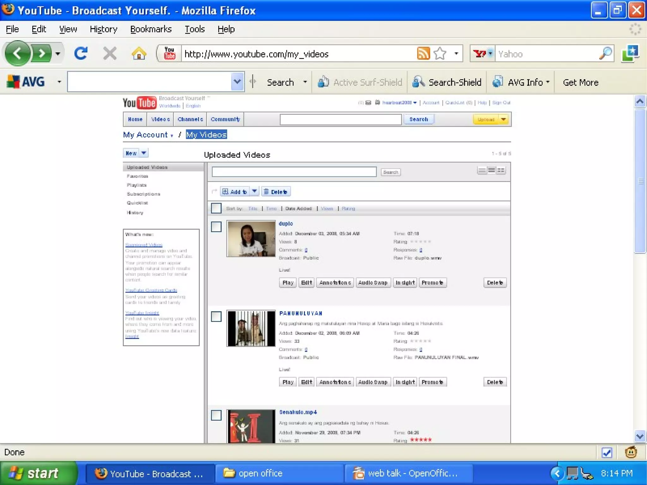The image size is (647, 485).
Task: Expand the Add to dropdown arrow
Action: [x=254, y=191]
